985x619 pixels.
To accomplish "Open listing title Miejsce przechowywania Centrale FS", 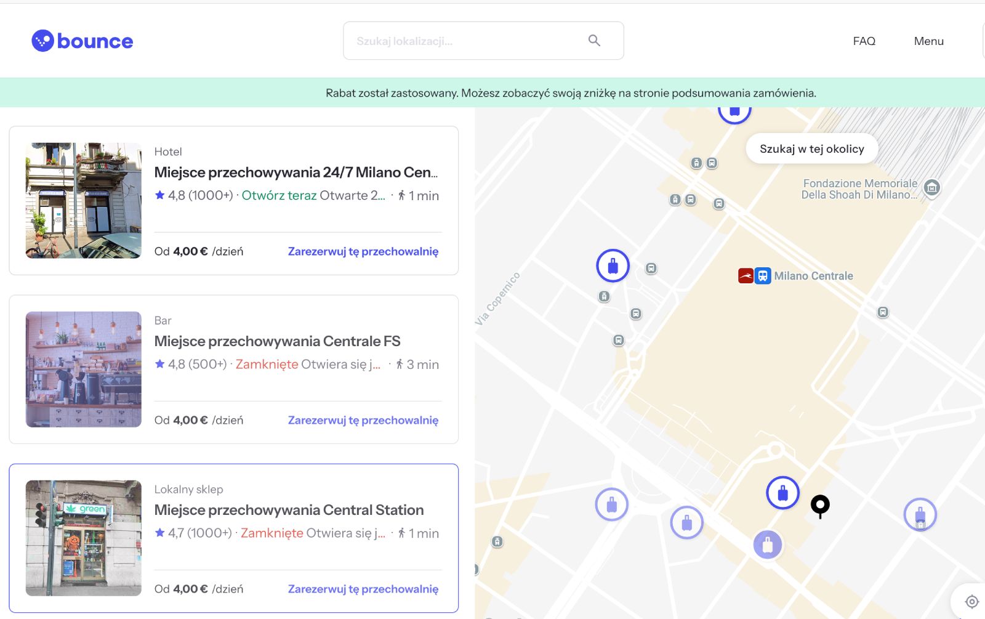I will point(277,341).
